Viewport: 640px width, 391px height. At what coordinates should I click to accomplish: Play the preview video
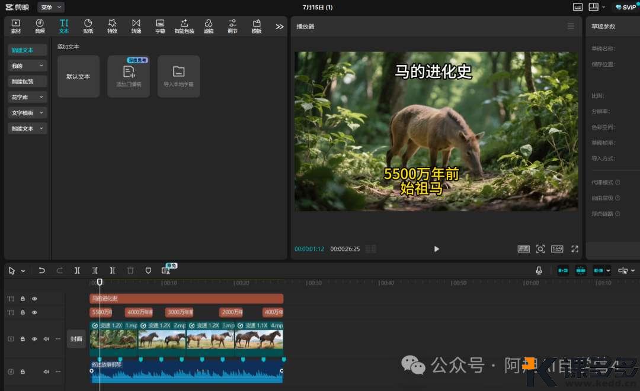[436, 249]
